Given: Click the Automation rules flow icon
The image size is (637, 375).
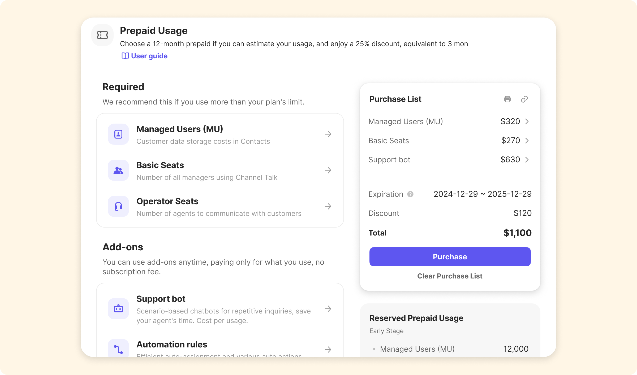Looking at the screenshot, I should 118,349.
